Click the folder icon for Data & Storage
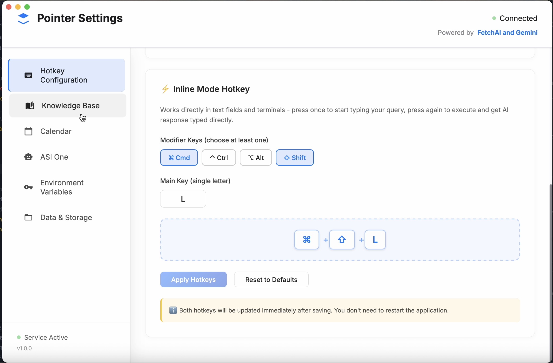 point(28,218)
